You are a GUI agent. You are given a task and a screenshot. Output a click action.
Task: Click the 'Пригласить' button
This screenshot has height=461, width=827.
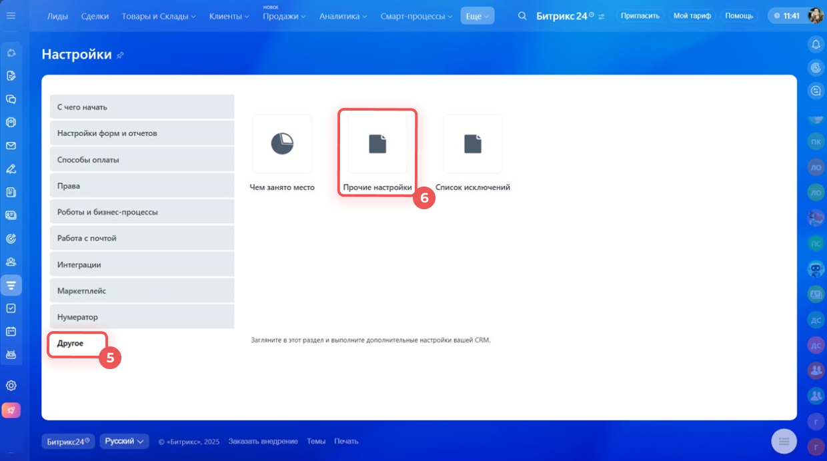click(640, 16)
